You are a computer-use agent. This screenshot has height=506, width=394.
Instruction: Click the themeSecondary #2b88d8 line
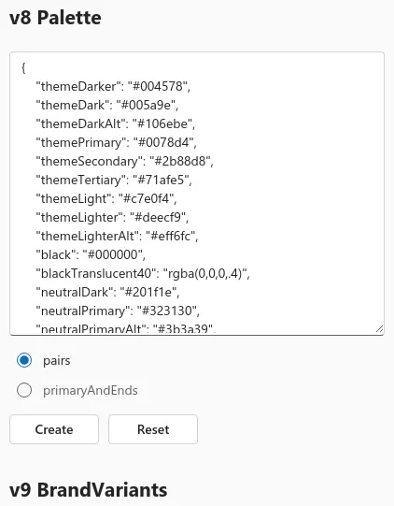point(125,161)
